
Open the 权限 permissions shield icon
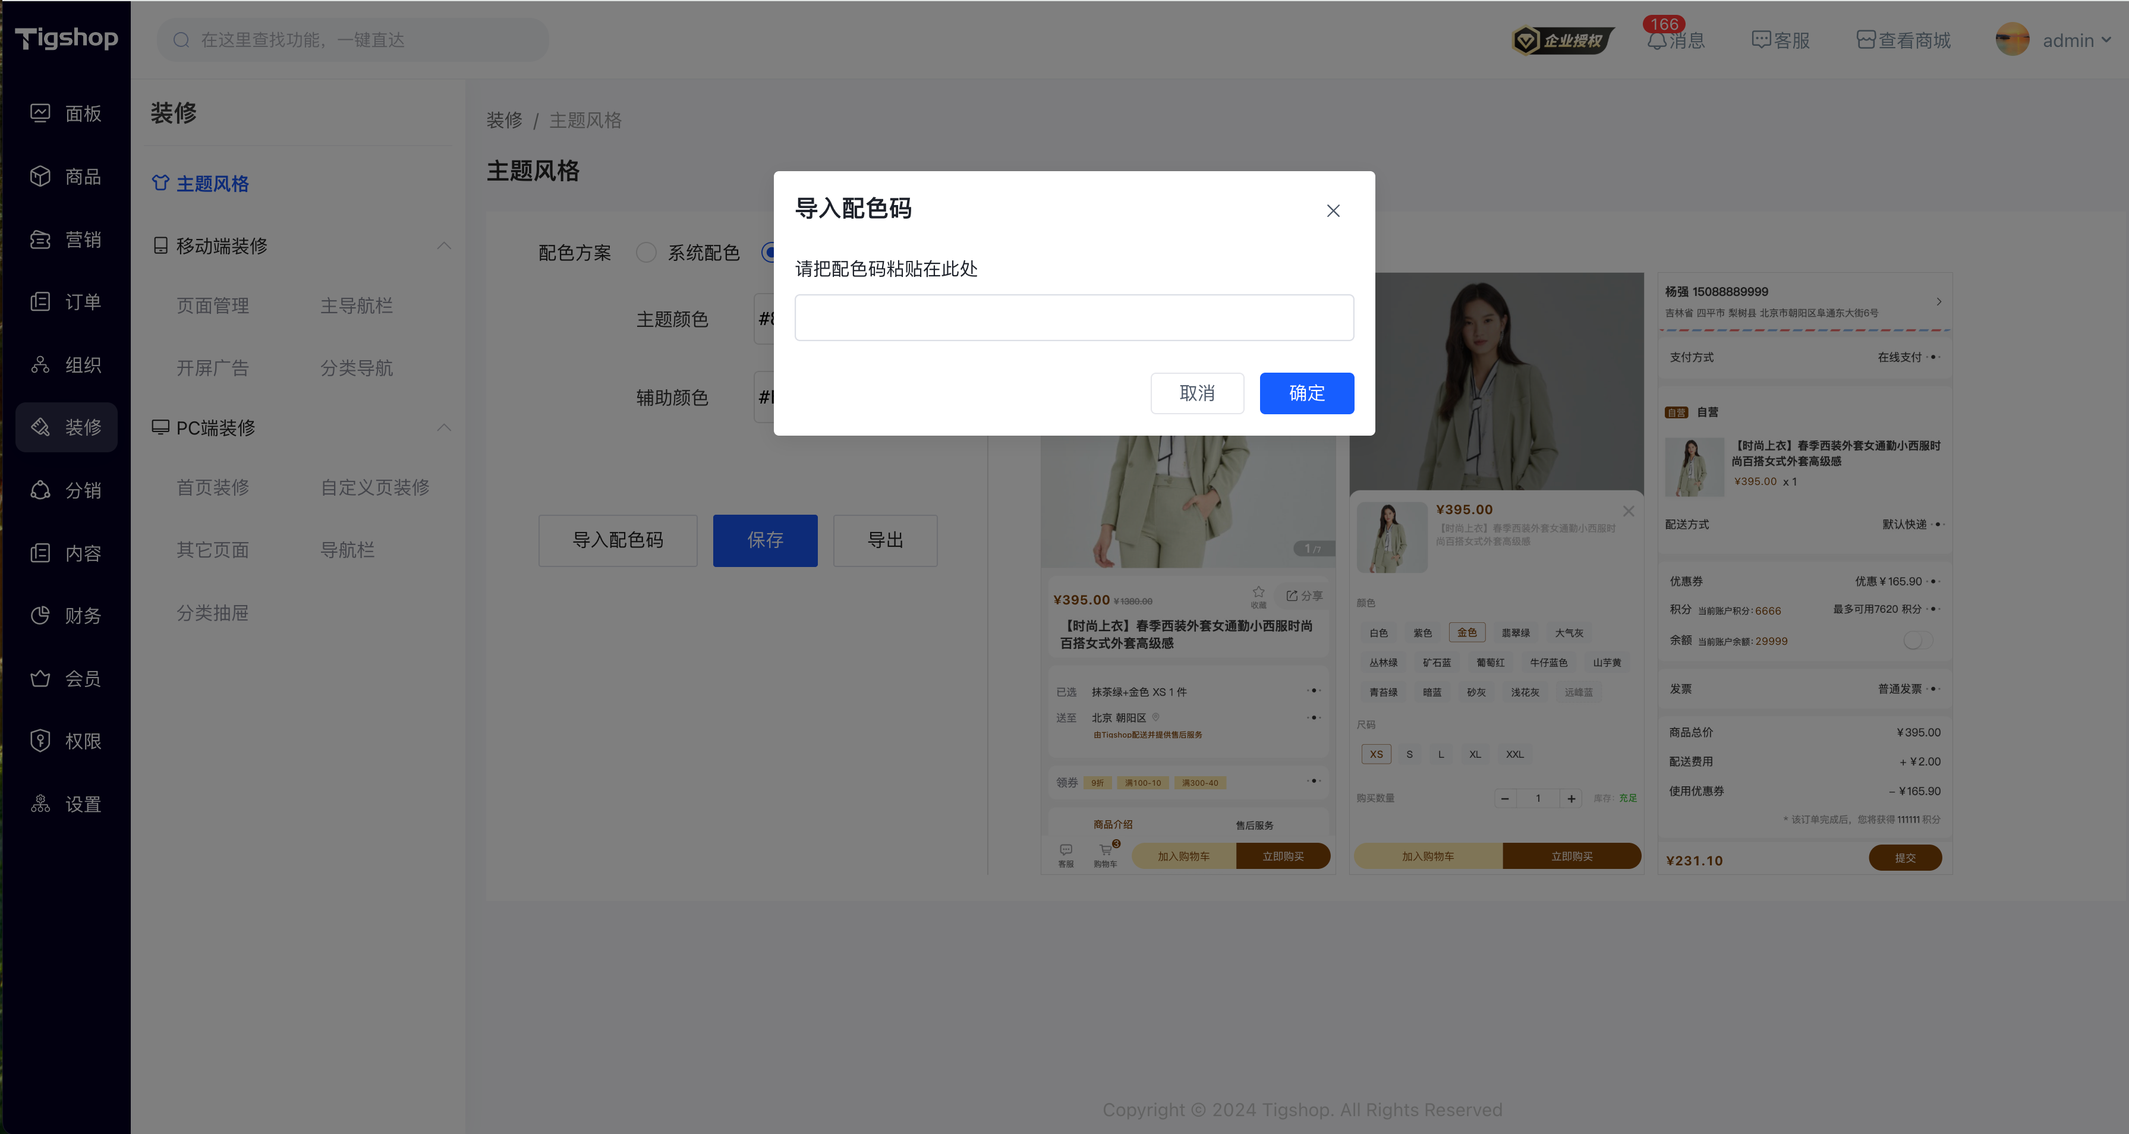(x=40, y=741)
